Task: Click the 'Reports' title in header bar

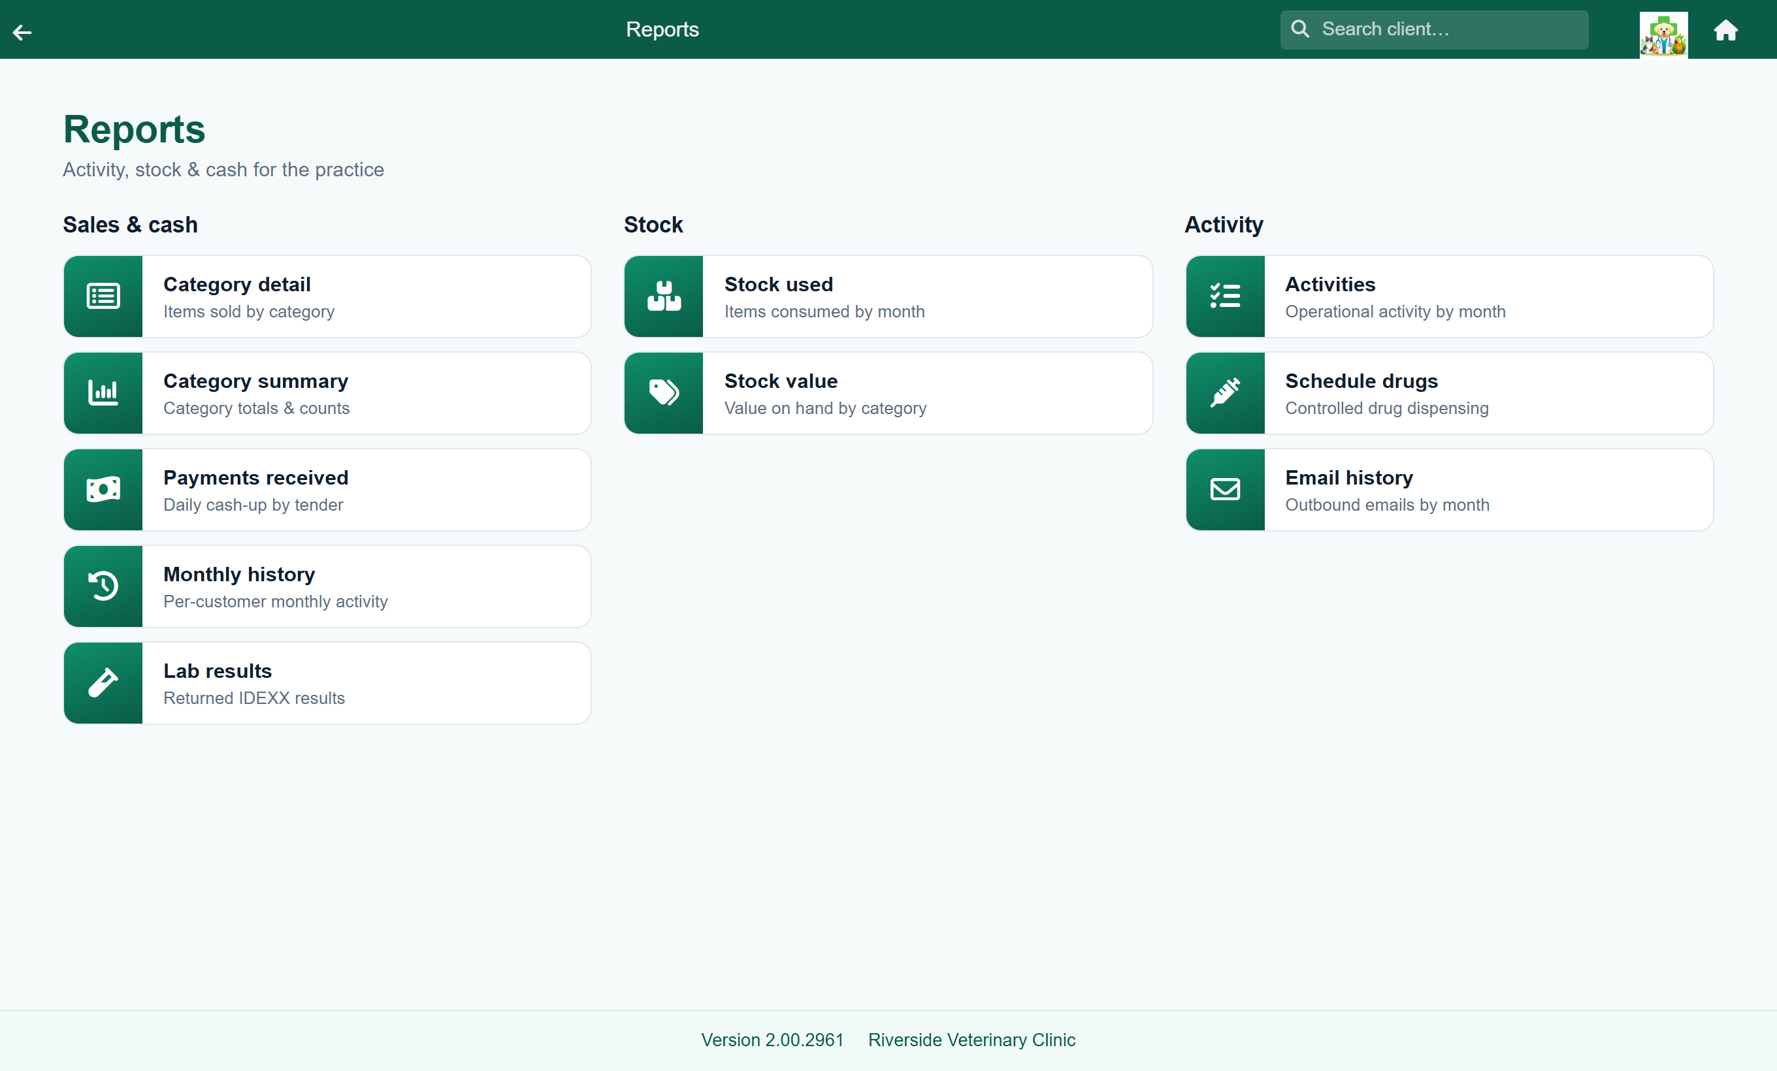Action: pos(662,29)
